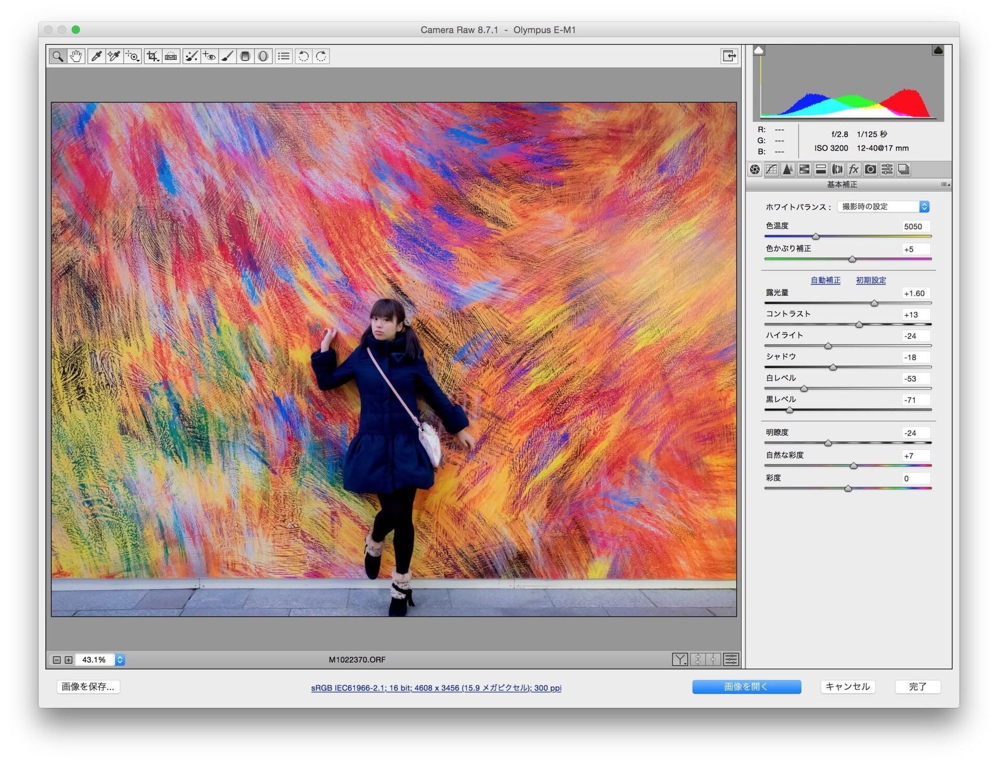Open the zoom level dropdown
This screenshot has width=998, height=763.
point(120,660)
